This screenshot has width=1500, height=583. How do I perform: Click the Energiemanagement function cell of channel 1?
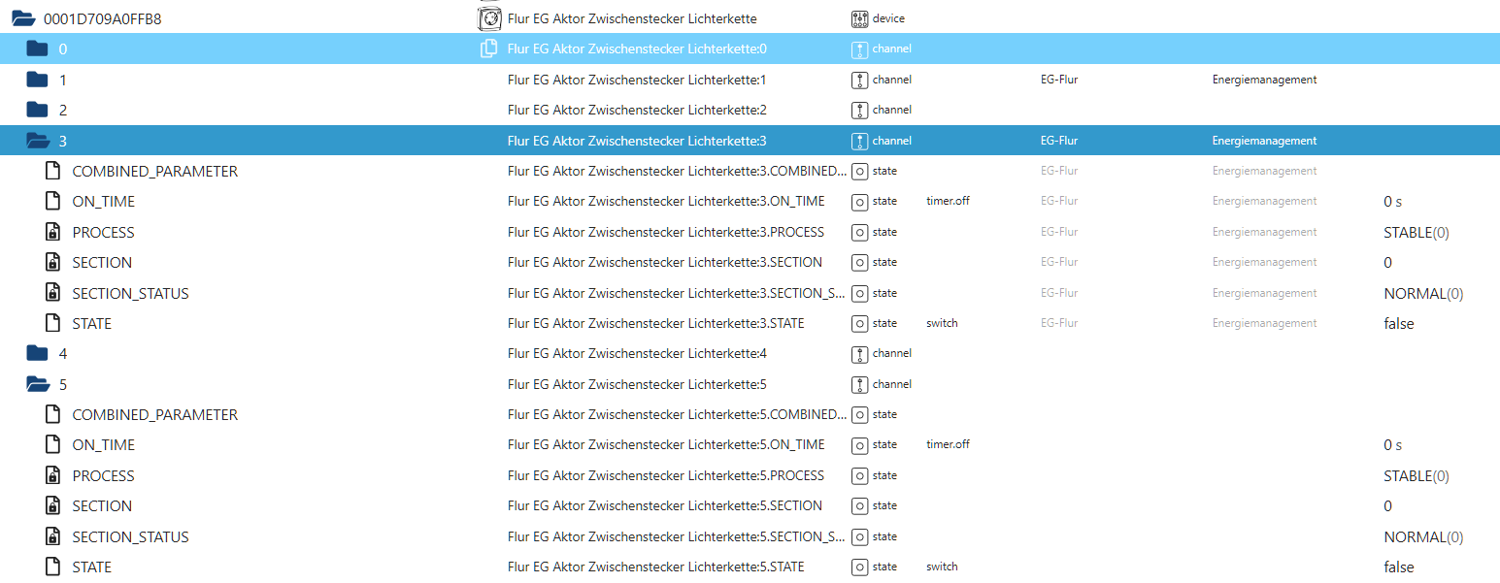tap(1264, 80)
